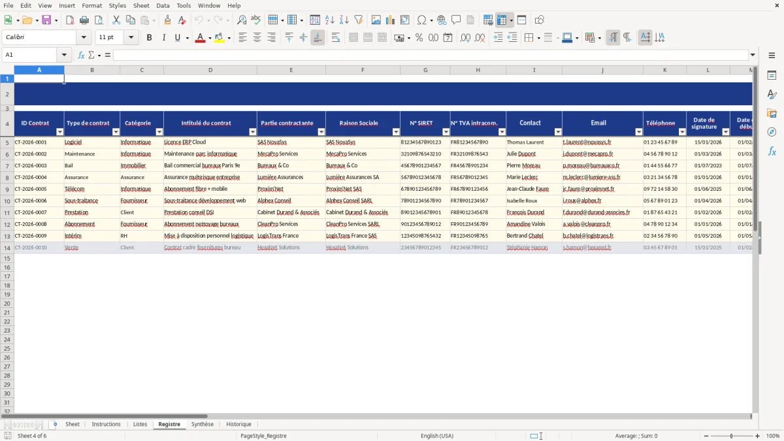Expand the Name Box dropdown
The width and height of the screenshot is (784, 441).
click(x=64, y=55)
